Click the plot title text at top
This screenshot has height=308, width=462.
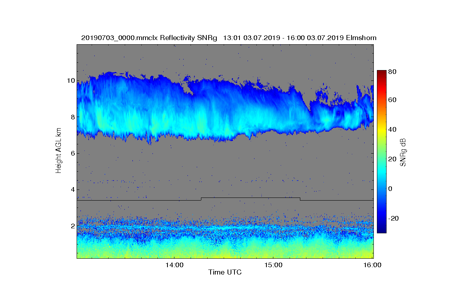point(229,38)
